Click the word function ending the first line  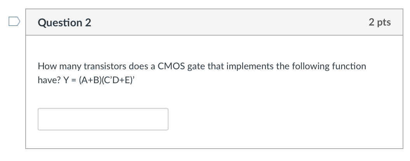[x=349, y=66]
